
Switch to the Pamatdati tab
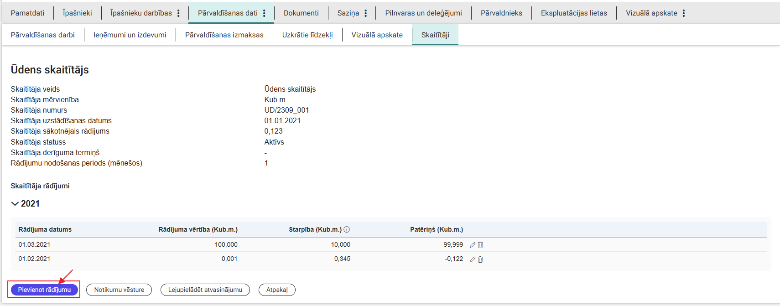[x=27, y=13]
